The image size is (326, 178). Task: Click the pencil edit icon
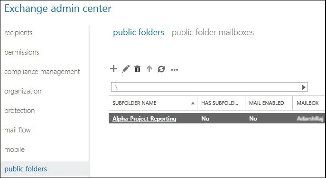pyautogui.click(x=126, y=69)
